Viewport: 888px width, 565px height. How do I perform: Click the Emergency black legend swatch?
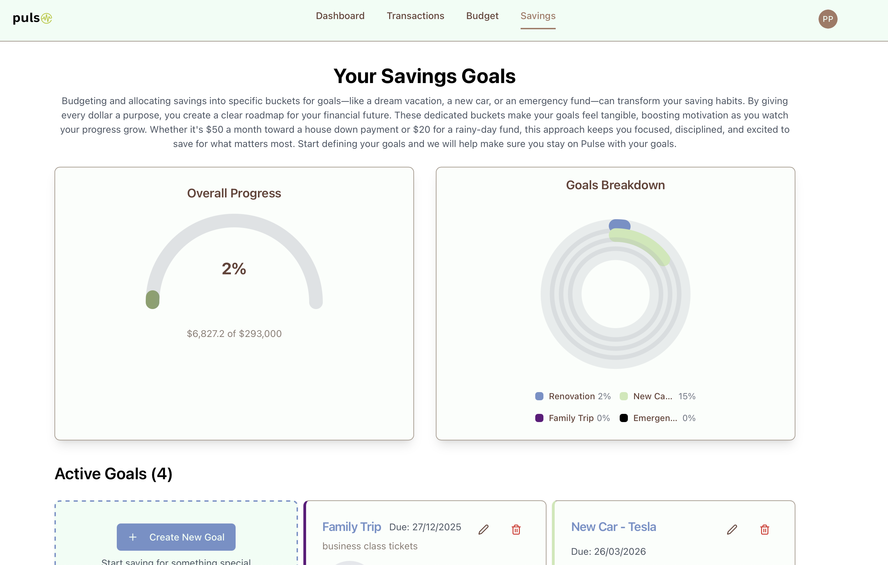(x=623, y=418)
